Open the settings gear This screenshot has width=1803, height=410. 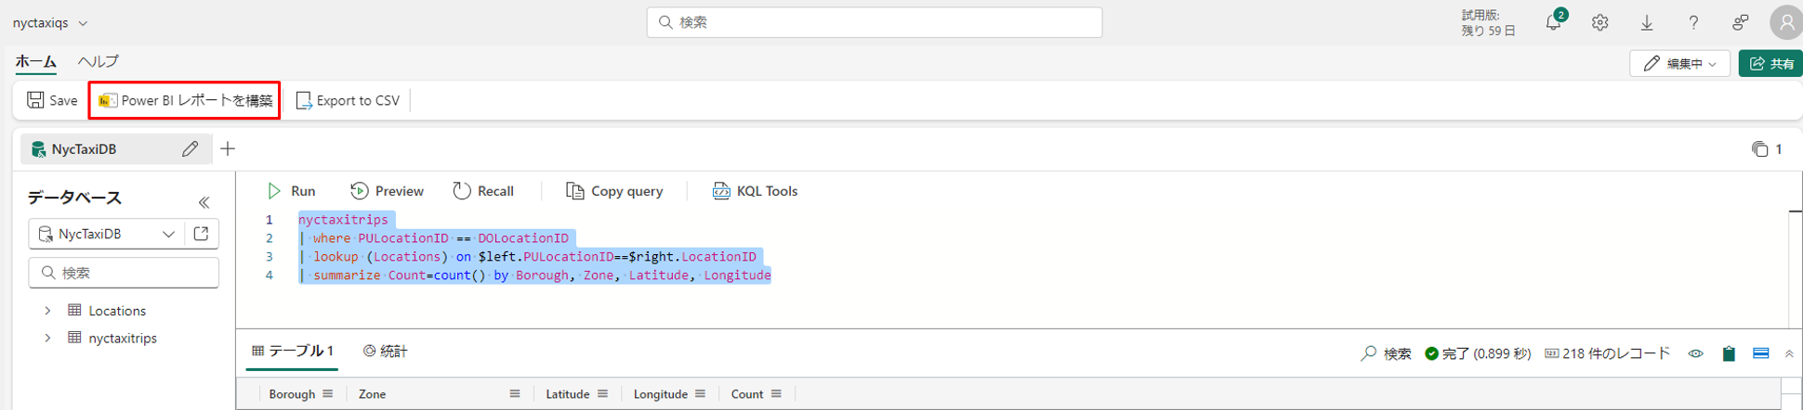(x=1599, y=23)
